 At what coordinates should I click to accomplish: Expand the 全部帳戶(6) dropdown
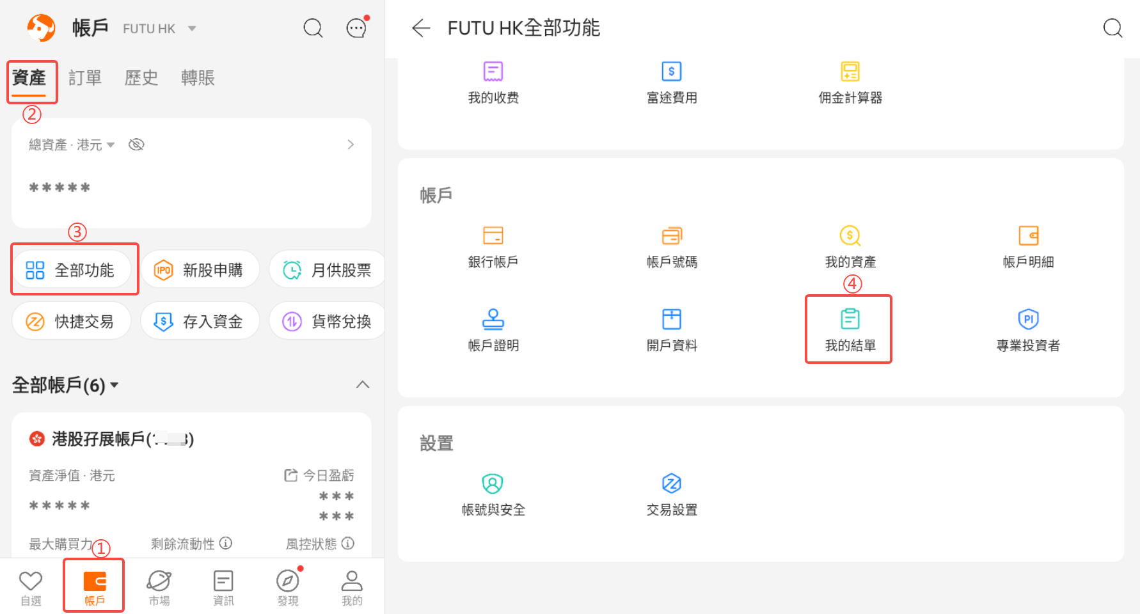click(x=65, y=385)
